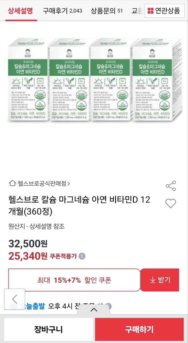
Task: Tap the coupon price info icon
Action: click(82, 256)
